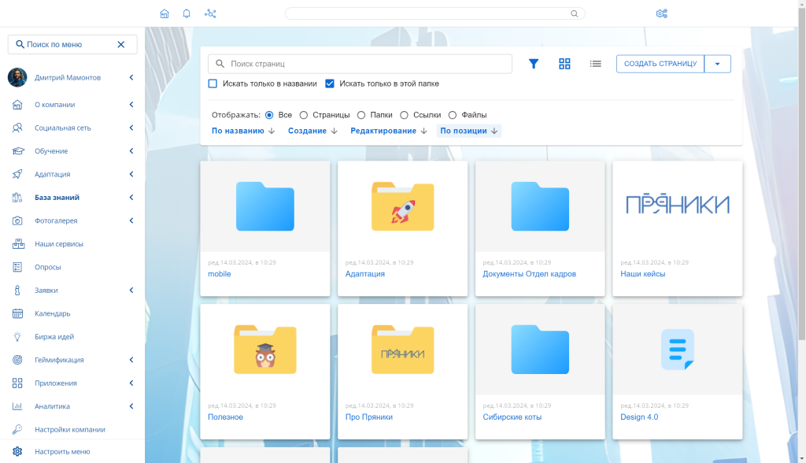This screenshot has width=806, height=463.
Task: Sort by 'Редактирование' link
Action: click(383, 131)
